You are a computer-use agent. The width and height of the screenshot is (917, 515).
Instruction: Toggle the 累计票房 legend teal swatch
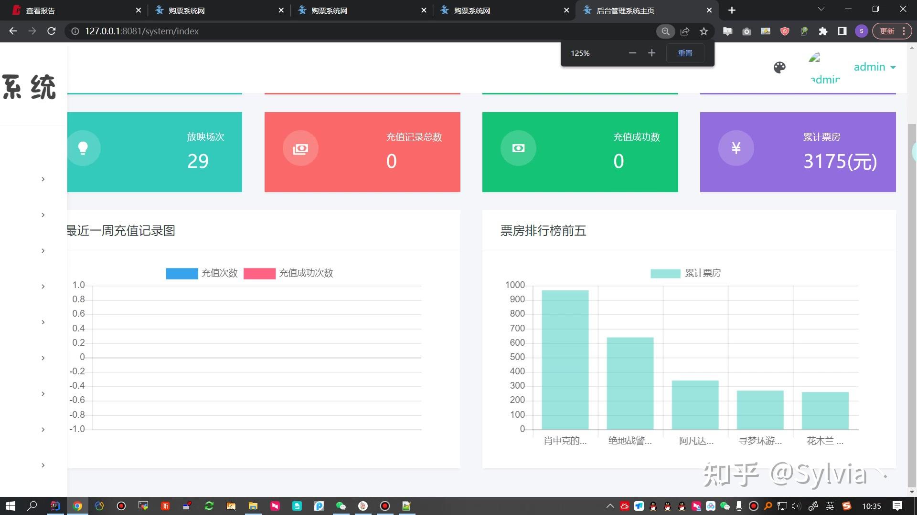pyautogui.click(x=665, y=273)
